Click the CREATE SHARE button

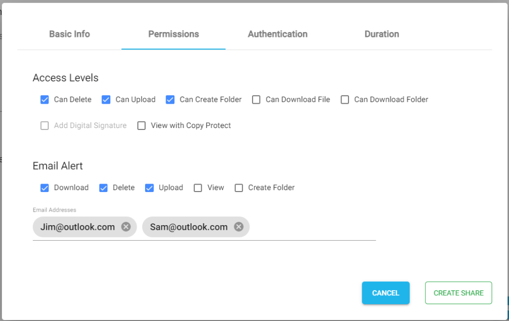458,293
